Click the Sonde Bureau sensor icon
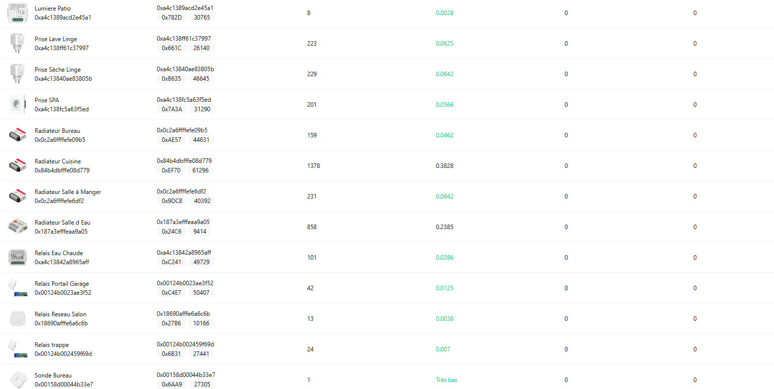Image resolution: width=774 pixels, height=389 pixels. coord(17,379)
